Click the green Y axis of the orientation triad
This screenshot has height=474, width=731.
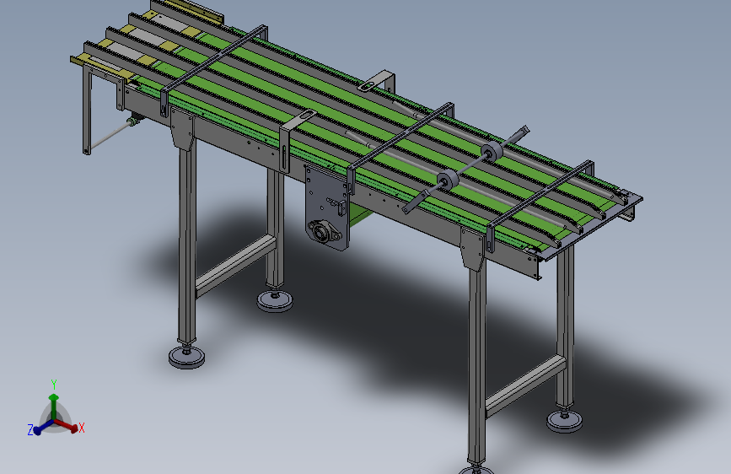click(x=54, y=407)
